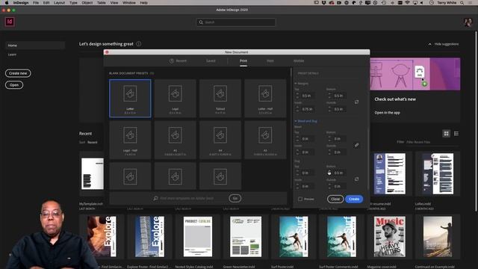Click the Wi-Fi status icon
The image size is (478, 269).
(408, 3)
